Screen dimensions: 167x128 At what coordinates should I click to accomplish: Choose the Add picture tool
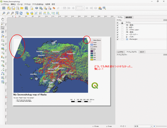[3, 49]
